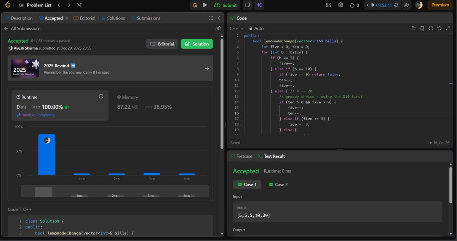
Task: Click the curly braces icon
Action: point(431,28)
